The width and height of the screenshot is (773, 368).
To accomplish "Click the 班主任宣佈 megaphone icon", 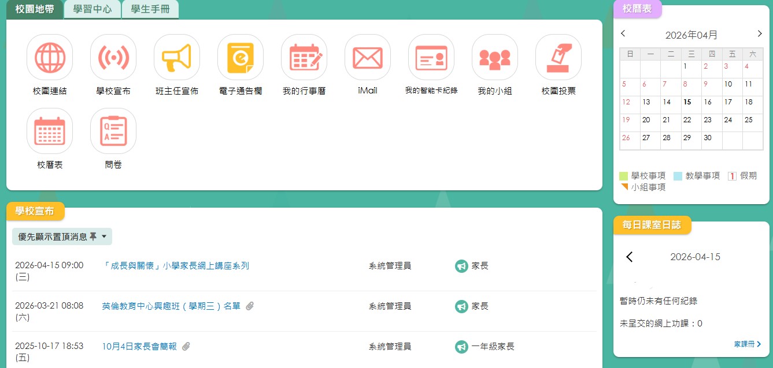I will tap(177, 58).
